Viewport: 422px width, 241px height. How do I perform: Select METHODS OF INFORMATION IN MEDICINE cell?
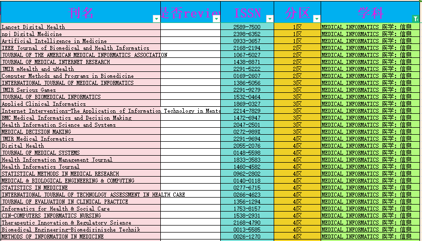(81, 237)
